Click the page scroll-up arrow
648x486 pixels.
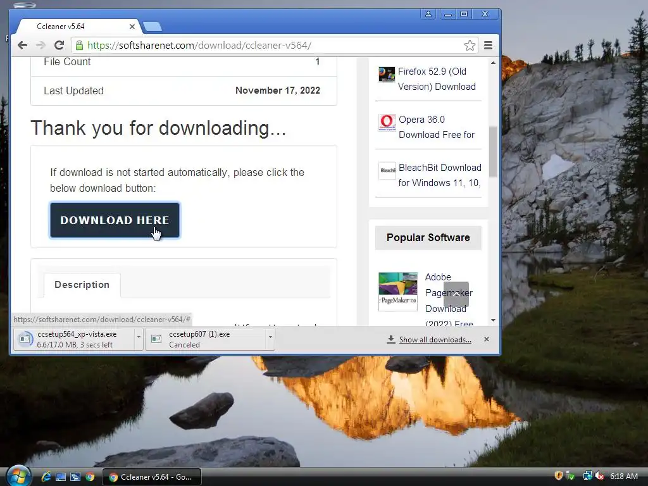click(x=493, y=63)
